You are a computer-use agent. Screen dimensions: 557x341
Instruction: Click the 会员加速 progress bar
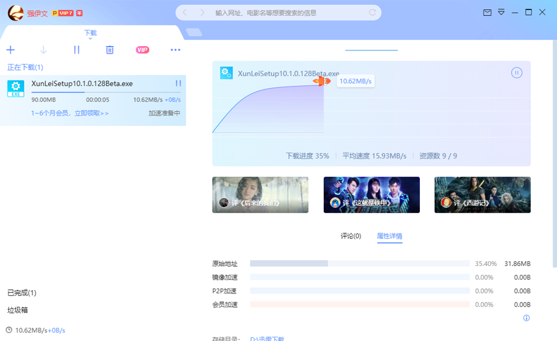(x=360, y=305)
